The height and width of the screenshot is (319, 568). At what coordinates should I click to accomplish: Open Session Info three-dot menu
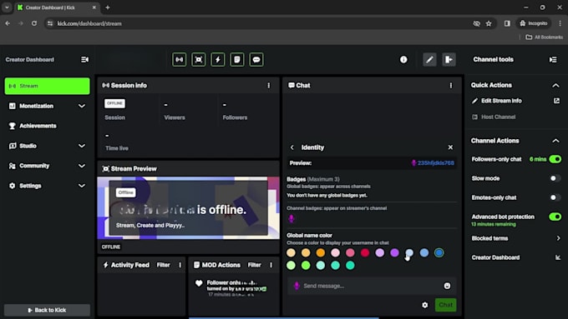[x=268, y=85]
